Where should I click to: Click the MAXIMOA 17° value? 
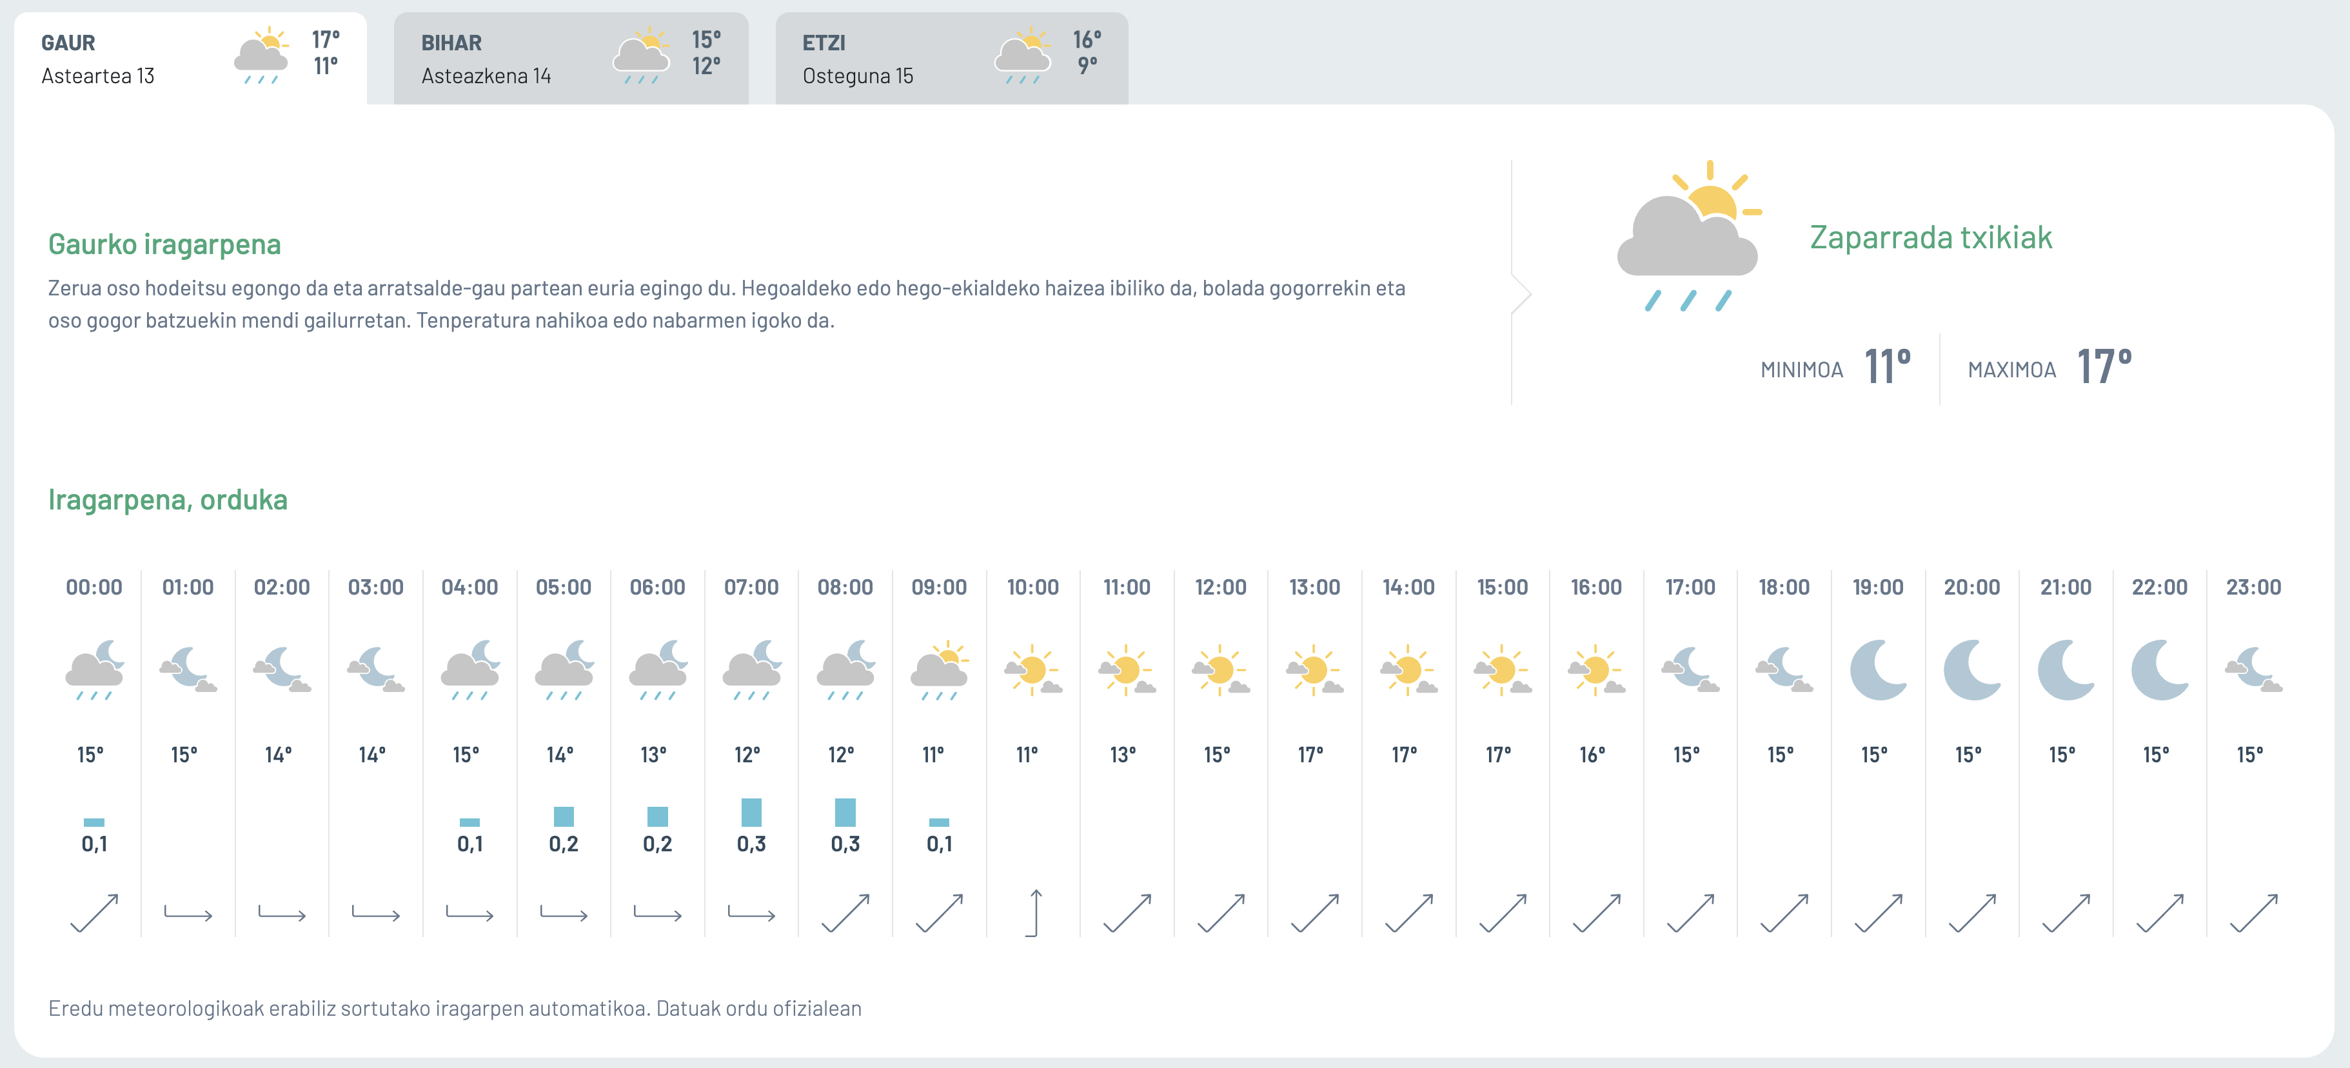[2104, 366]
